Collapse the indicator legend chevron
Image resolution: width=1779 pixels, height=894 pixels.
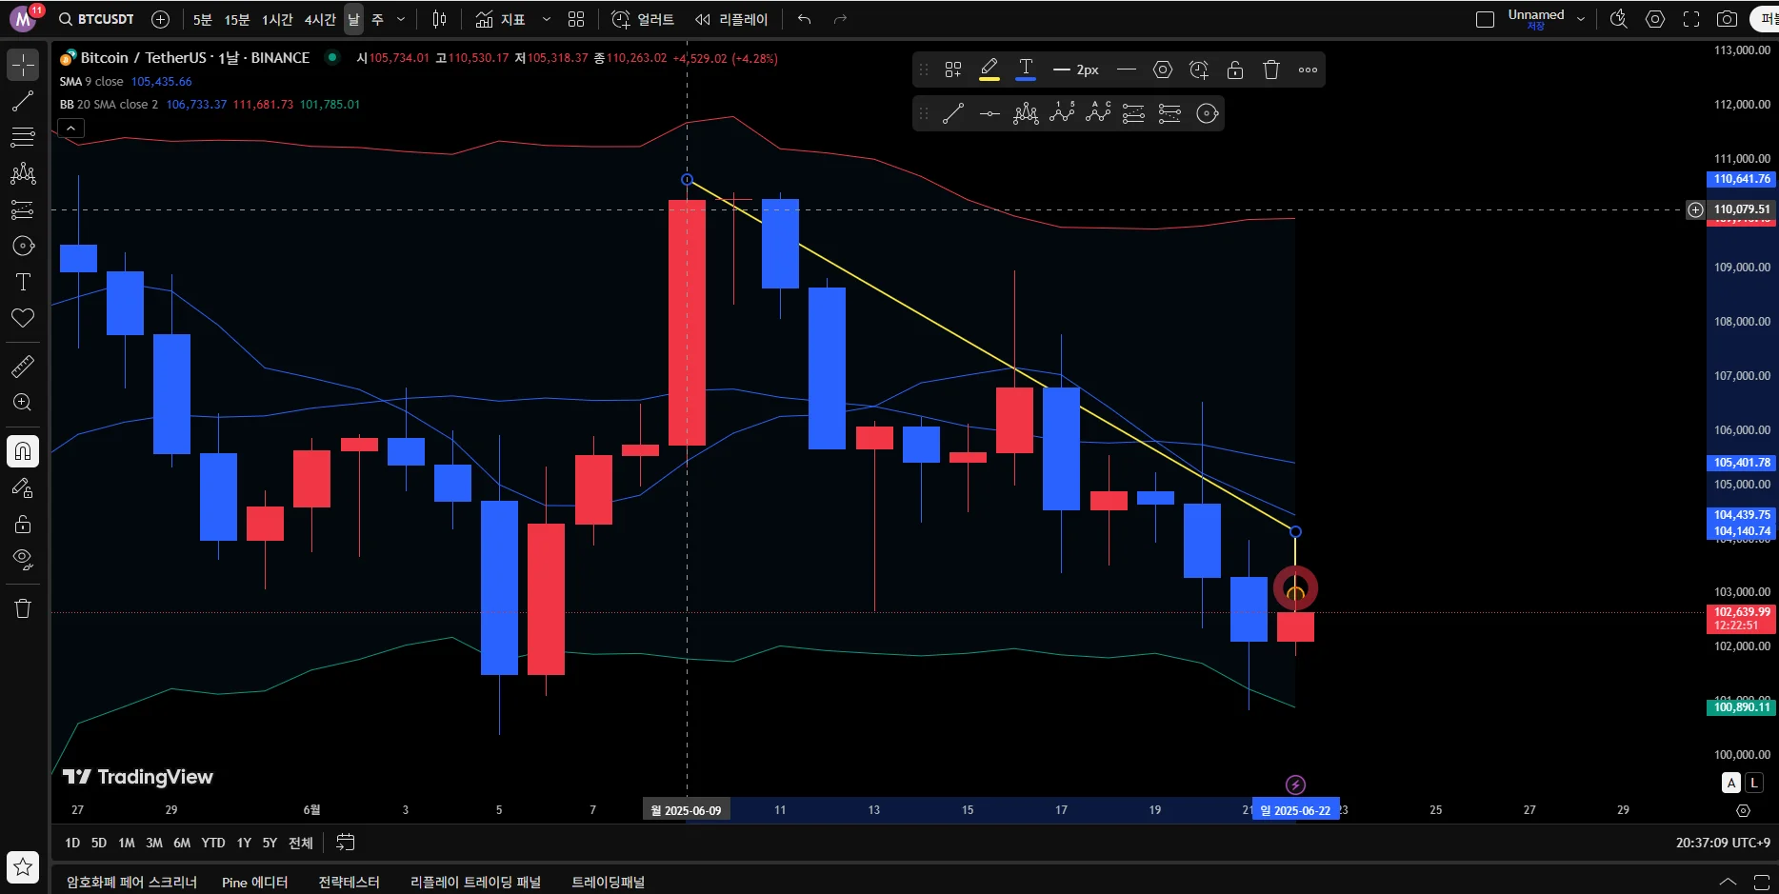(x=71, y=128)
